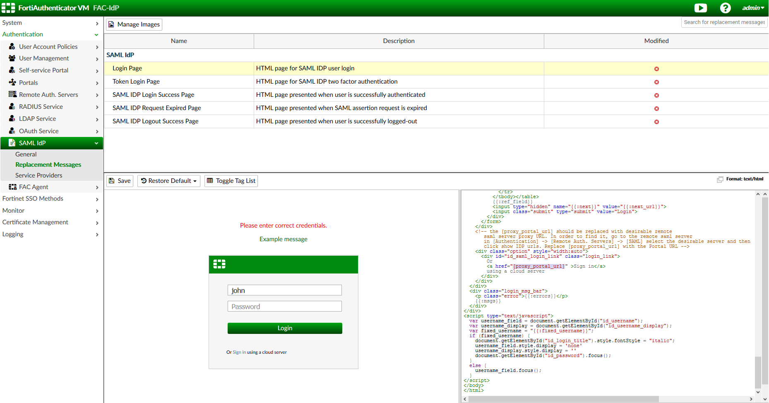Click red status icon for Token Login Page
Viewport: 769px width, 403px height.
(656, 82)
